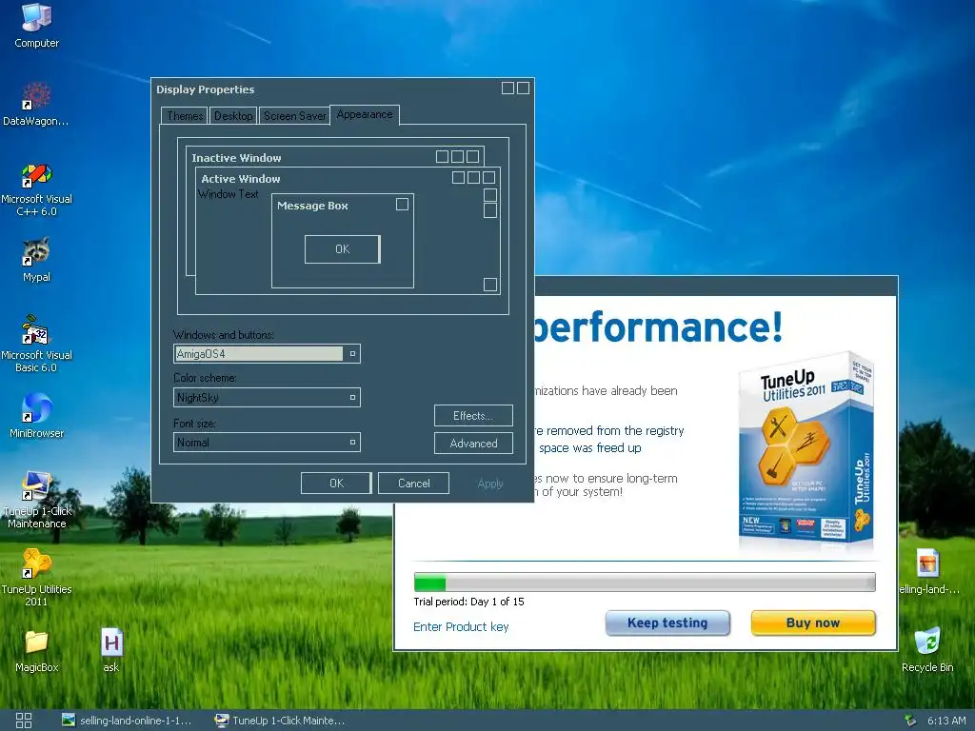Select the Mypal raccoon icon

point(36,259)
